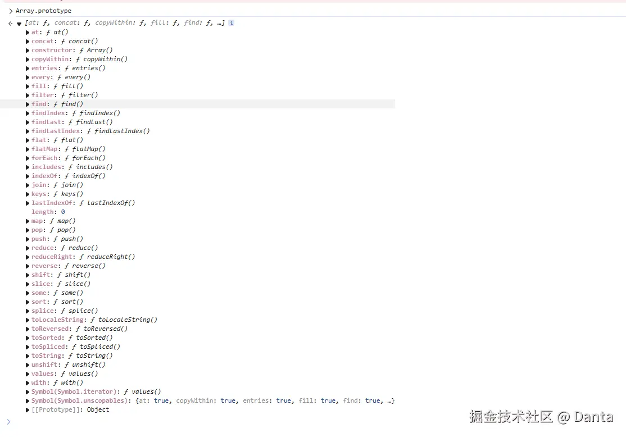Expand the lastIndexOf function row
626x437 pixels.
tap(28, 203)
